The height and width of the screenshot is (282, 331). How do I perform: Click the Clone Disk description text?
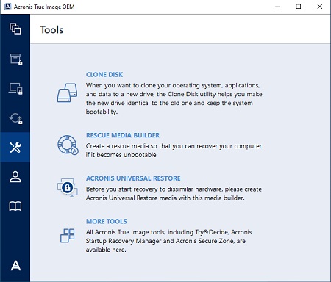174,98
